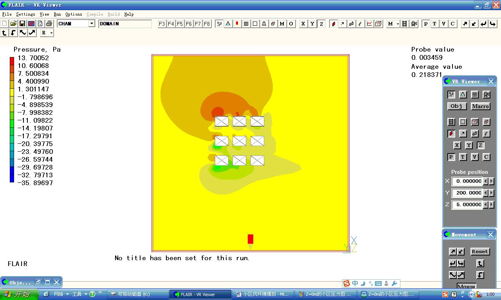Increase the probe Y position with right arrow
This screenshot has height=300, width=501.
(x=492, y=193)
